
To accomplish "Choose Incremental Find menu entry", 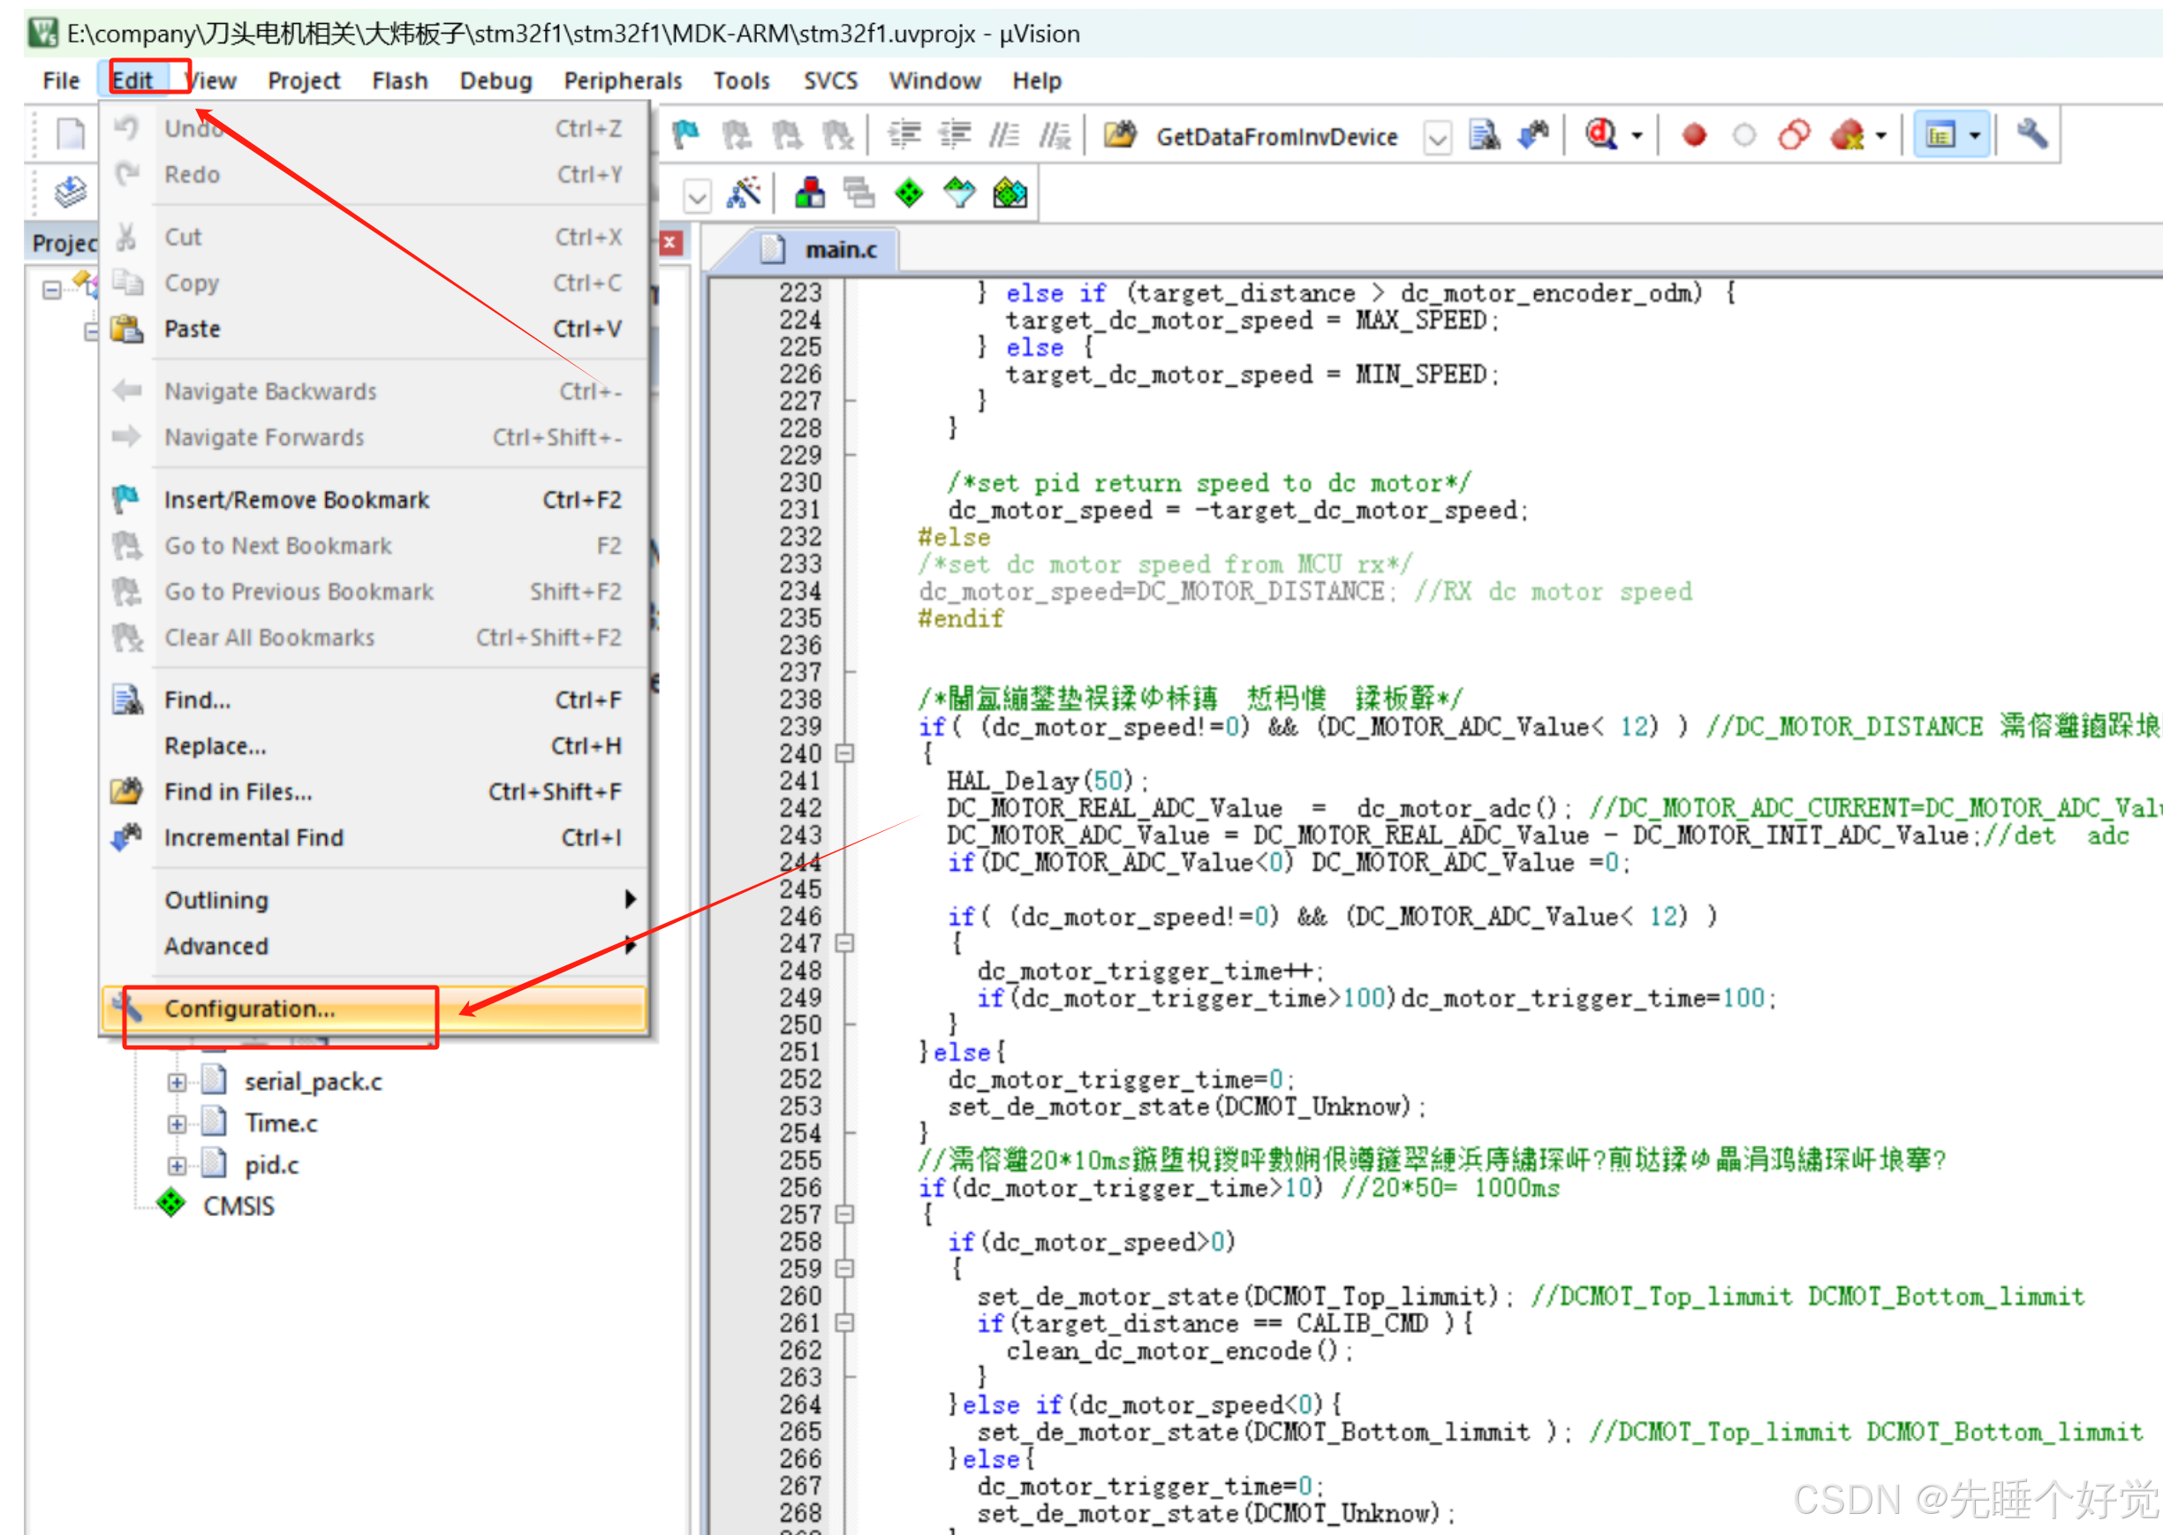I will (374, 838).
